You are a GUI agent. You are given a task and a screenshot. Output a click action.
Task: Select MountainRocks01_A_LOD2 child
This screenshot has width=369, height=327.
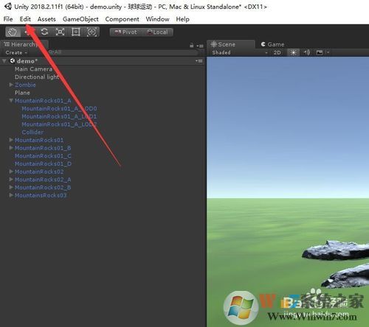[59, 124]
